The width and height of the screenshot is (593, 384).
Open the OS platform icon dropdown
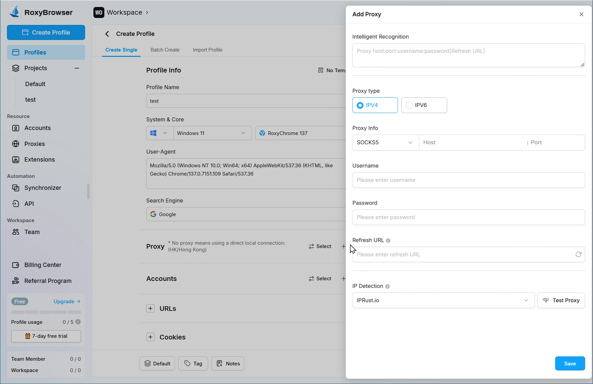pos(160,133)
